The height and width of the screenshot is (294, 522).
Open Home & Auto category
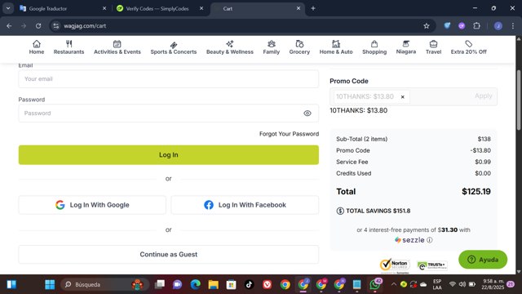pyautogui.click(x=336, y=47)
